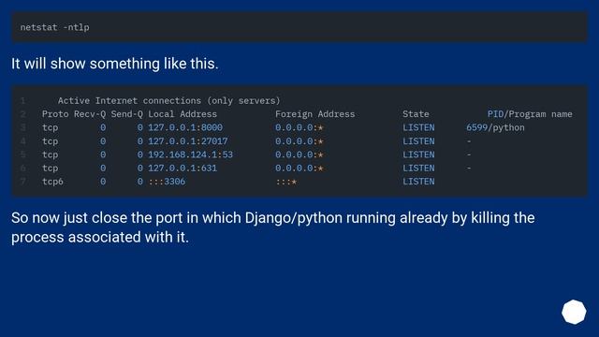Image resolution: width=599 pixels, height=337 pixels.
Task: Click 'Proto' column header text
Action: (55, 114)
